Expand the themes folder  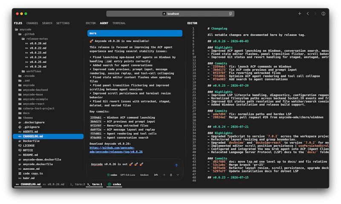coord(26,118)
